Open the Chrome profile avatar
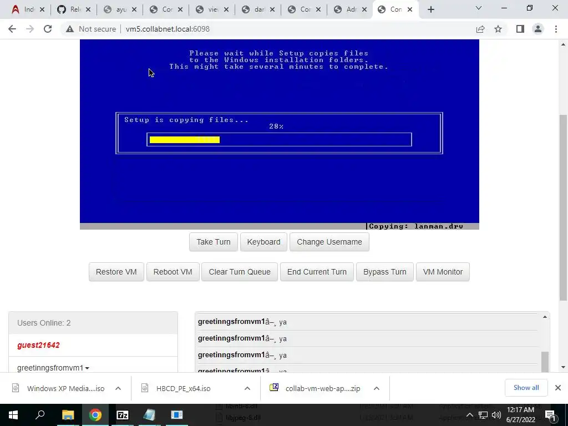Viewport: 568px width, 426px height. (x=538, y=29)
